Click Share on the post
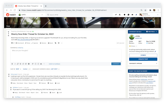165x103 pixels. (28, 43)
